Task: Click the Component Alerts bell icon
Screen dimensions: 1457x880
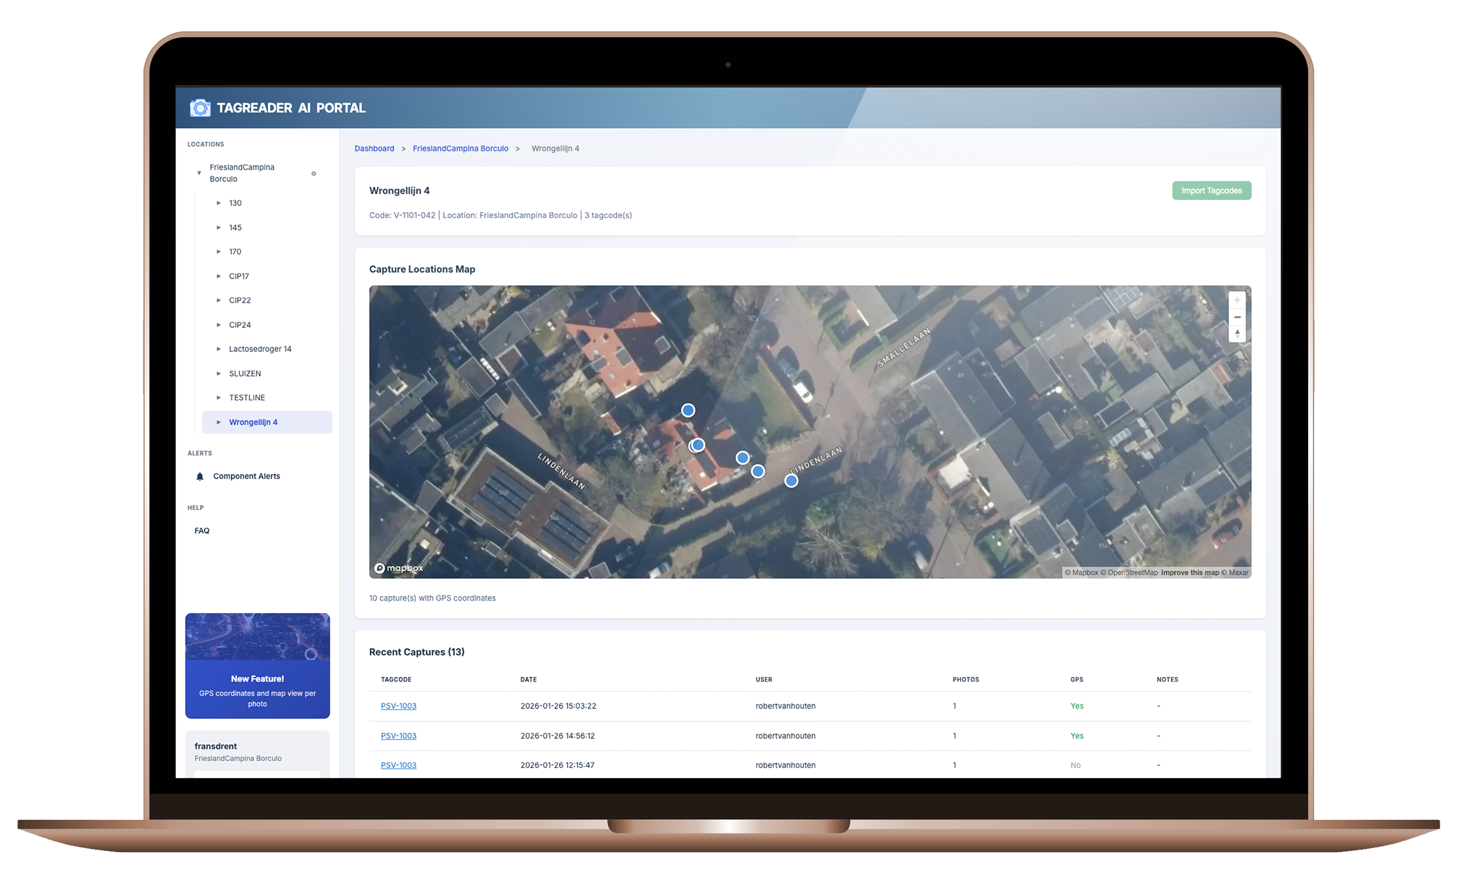Action: point(200,476)
